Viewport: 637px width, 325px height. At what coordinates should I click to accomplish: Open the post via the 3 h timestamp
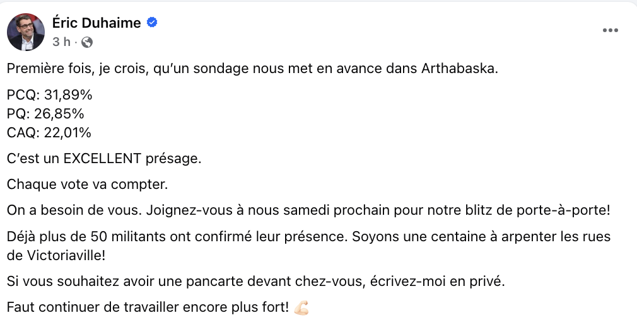tap(61, 42)
